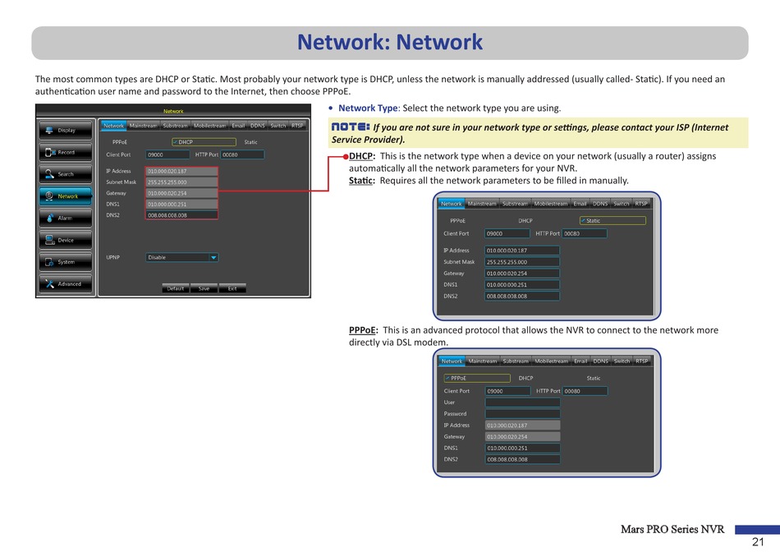Go to the Search section in the sidebar
Image resolution: width=780 pixels, height=552 pixels.
[x=66, y=174]
